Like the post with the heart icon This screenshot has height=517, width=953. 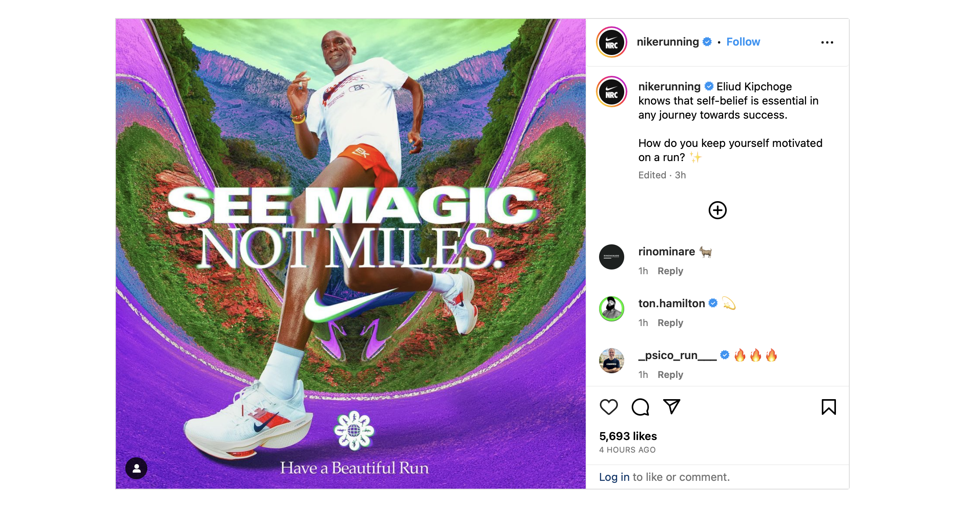608,407
